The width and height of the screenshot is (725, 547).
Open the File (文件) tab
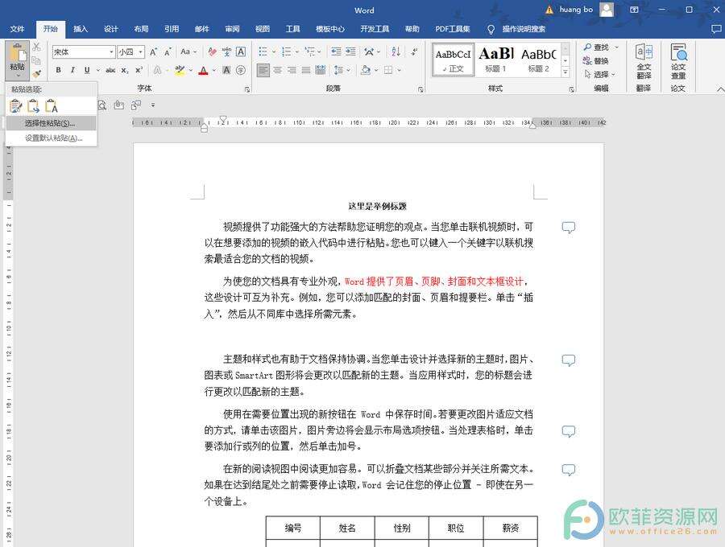pyautogui.click(x=17, y=29)
